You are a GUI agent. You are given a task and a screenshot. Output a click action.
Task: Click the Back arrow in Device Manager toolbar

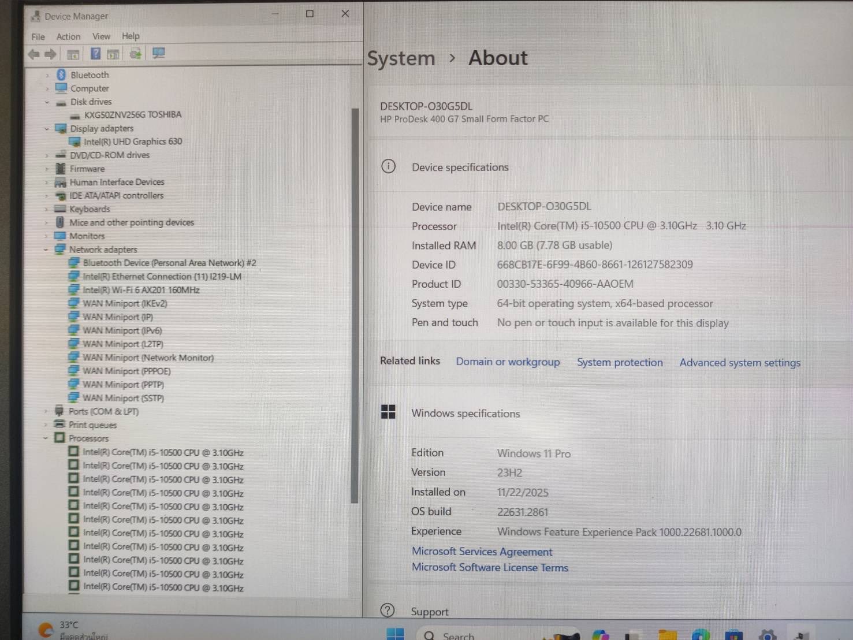click(33, 54)
